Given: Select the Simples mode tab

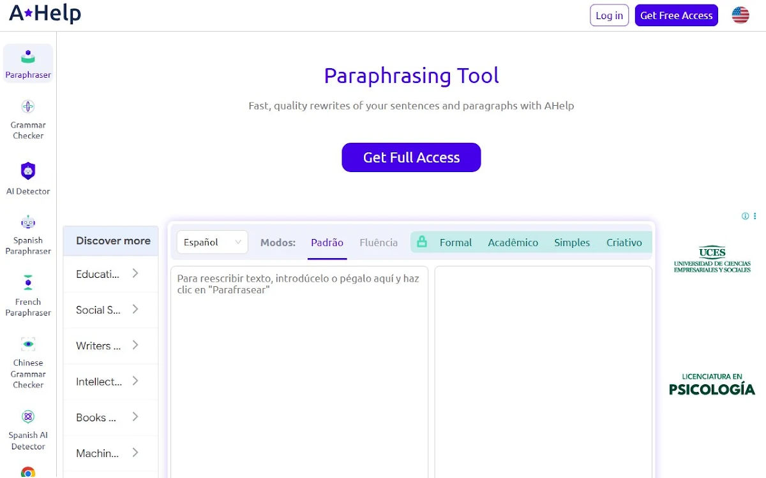Looking at the screenshot, I should [x=572, y=243].
